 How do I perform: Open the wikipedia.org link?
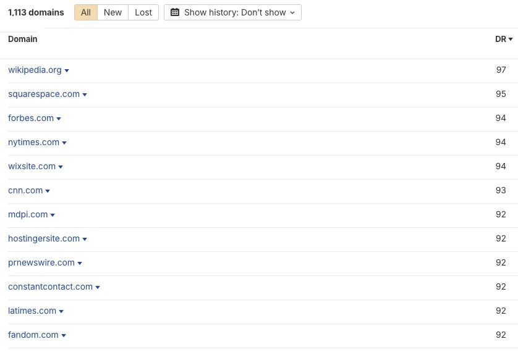point(35,70)
